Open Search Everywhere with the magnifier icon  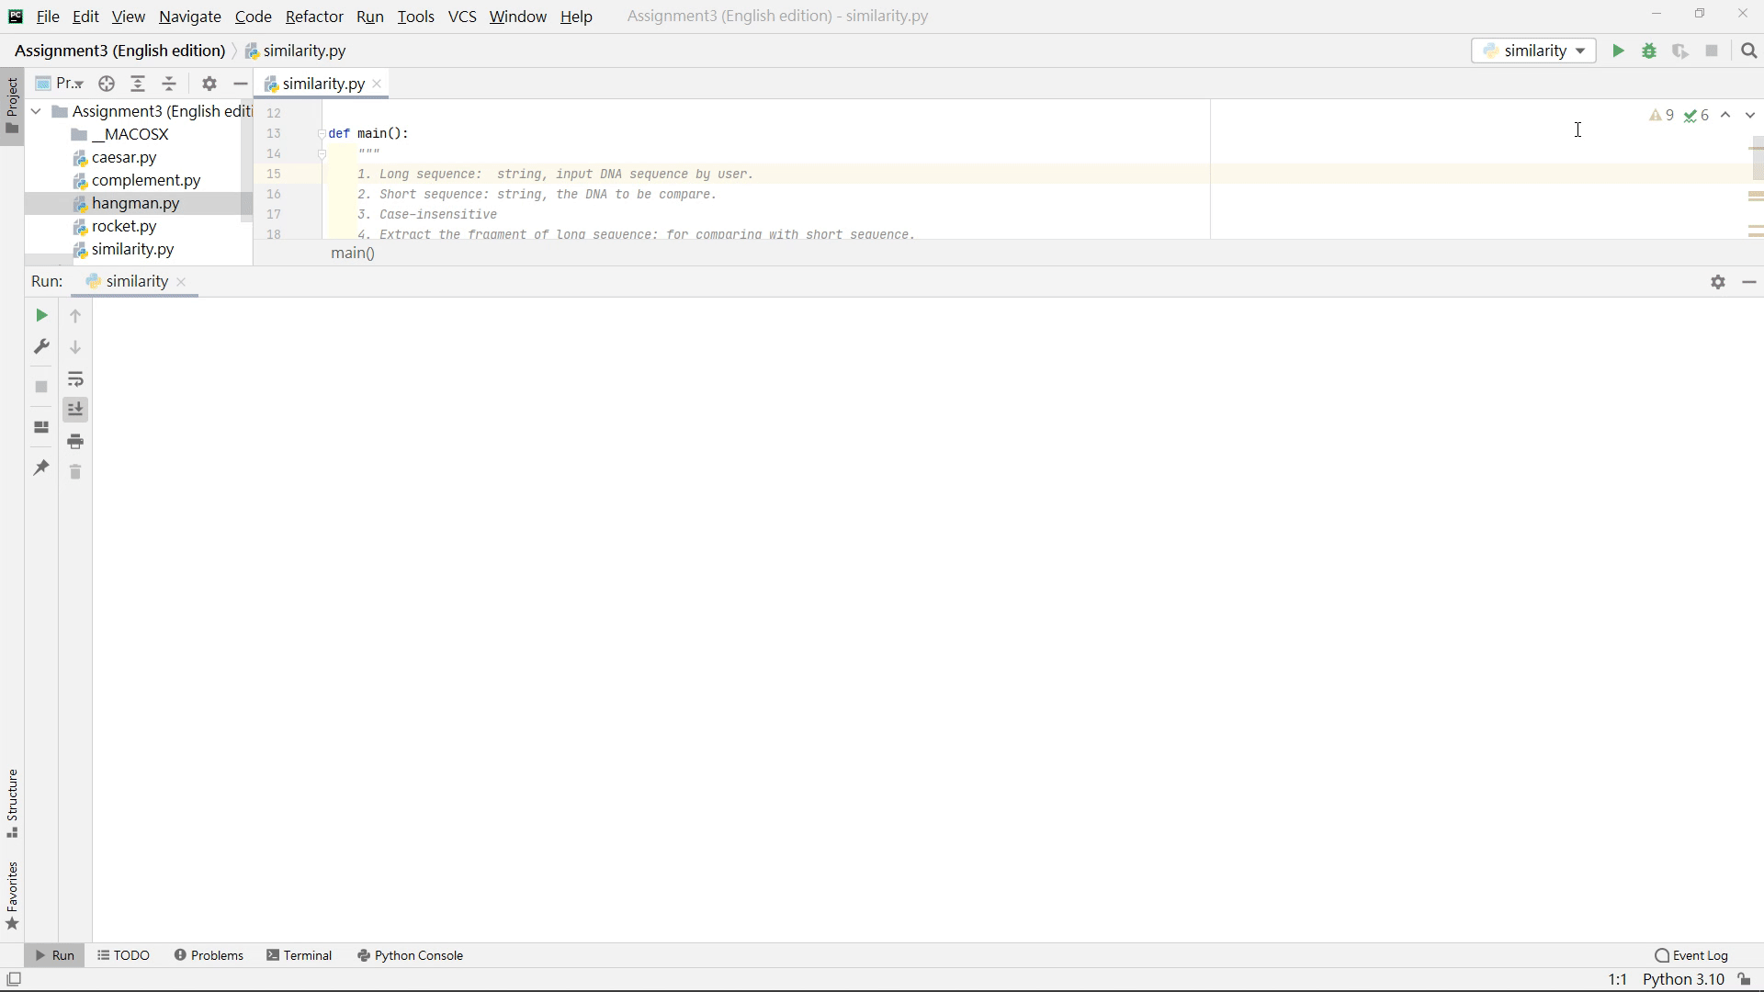tap(1748, 51)
